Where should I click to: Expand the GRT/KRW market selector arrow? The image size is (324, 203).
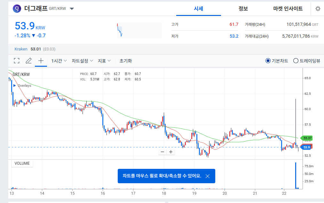point(72,9)
